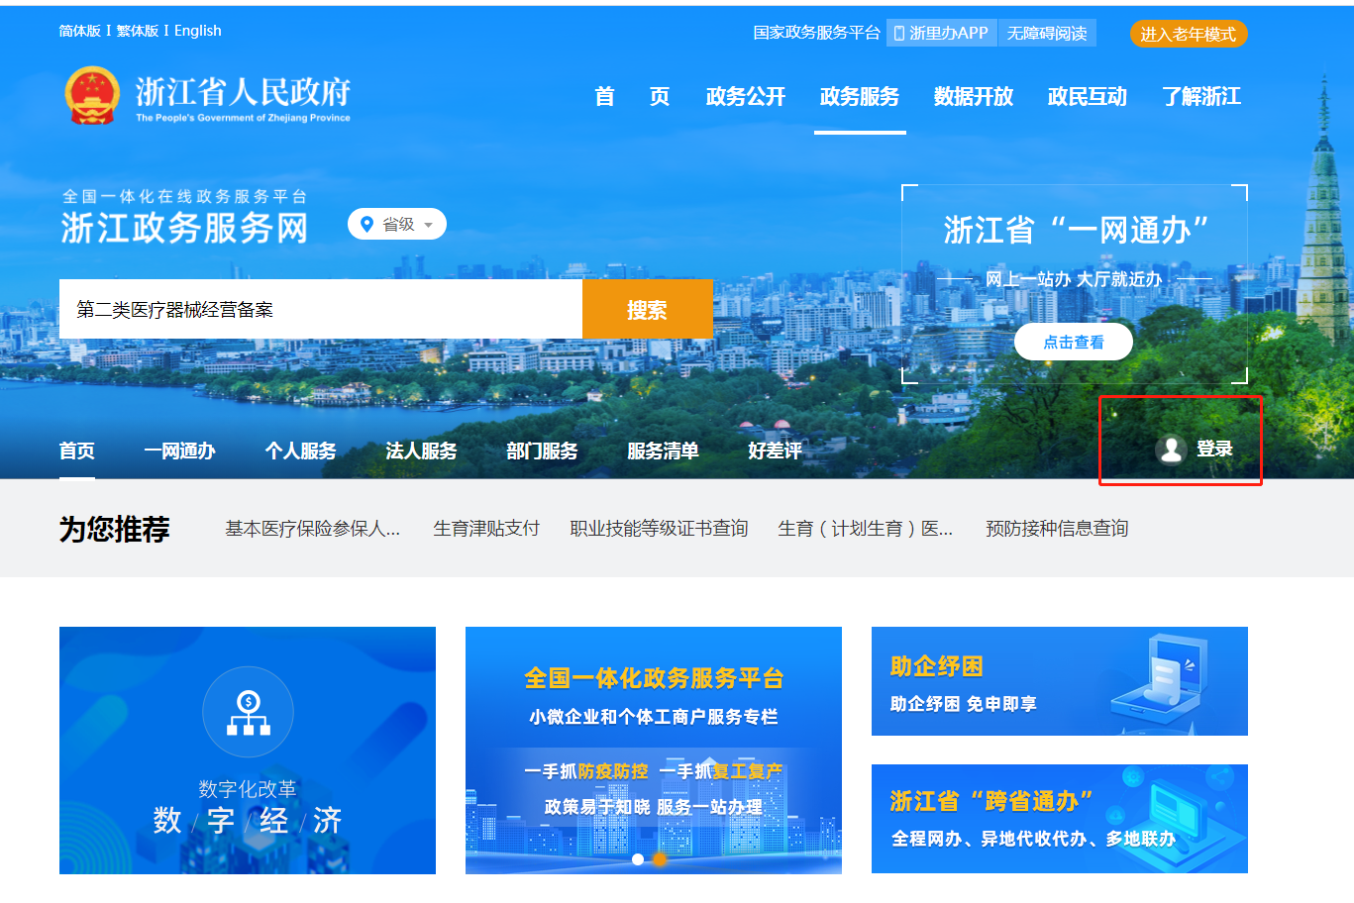Select the second orange carousel dot
Viewport: 1354px width, 903px height.
(660, 859)
